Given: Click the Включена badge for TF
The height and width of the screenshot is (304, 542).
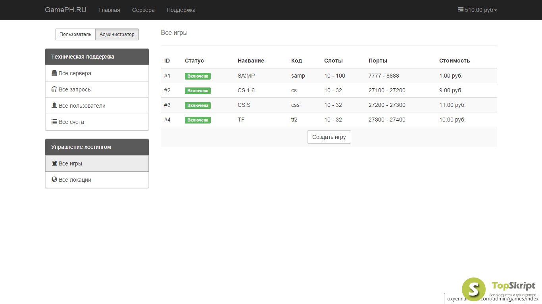Looking at the screenshot, I should [198, 120].
